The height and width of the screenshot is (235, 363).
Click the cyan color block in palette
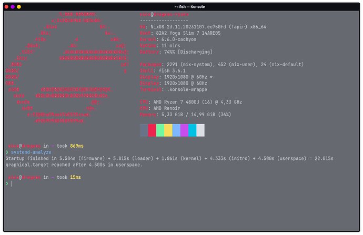tap(192, 130)
